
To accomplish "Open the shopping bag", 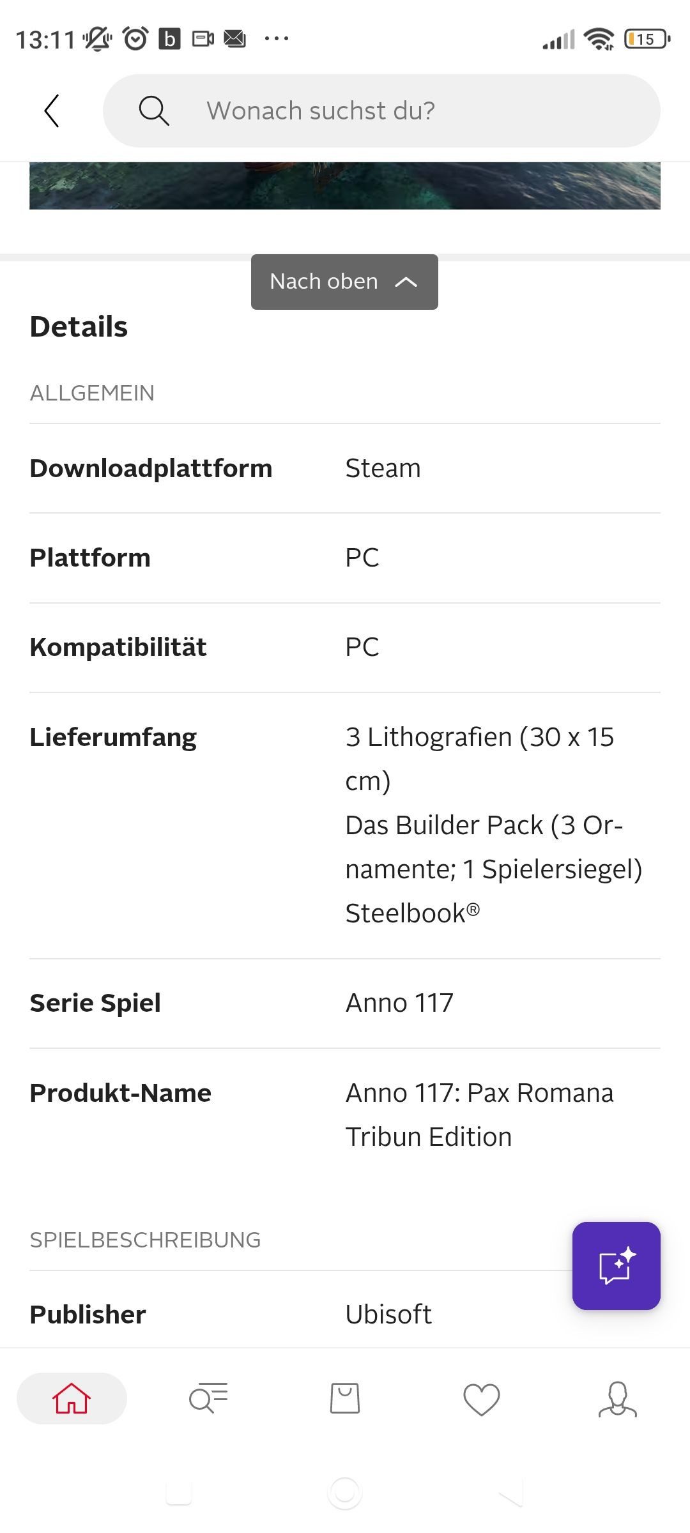I will (x=345, y=1398).
